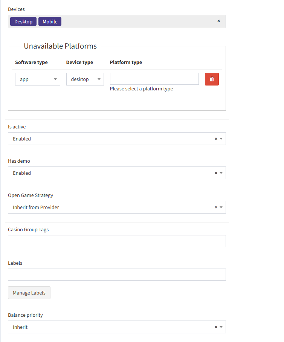Expand the Has demo dropdown

(x=221, y=173)
